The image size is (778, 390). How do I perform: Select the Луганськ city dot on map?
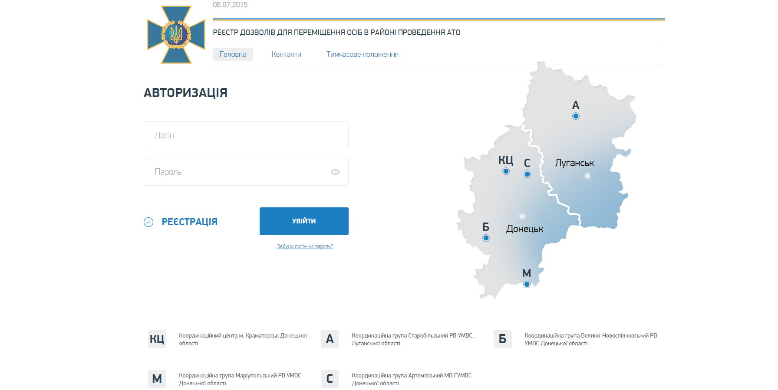(587, 176)
